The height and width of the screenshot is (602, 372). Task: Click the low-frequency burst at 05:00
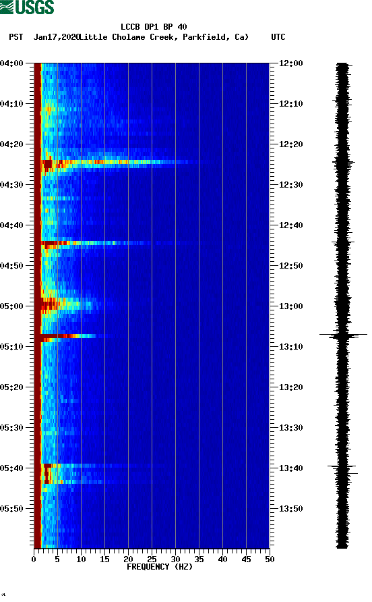[x=67, y=305]
